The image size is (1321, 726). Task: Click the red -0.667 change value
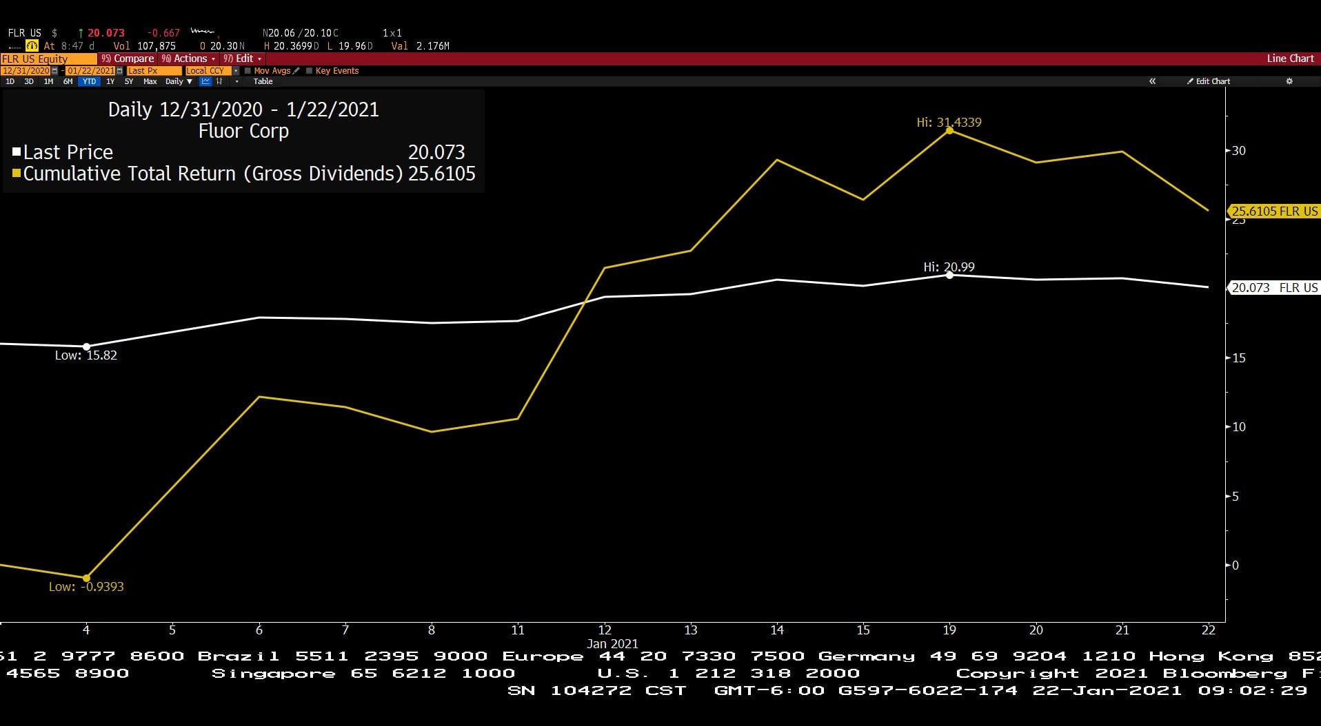(x=163, y=33)
